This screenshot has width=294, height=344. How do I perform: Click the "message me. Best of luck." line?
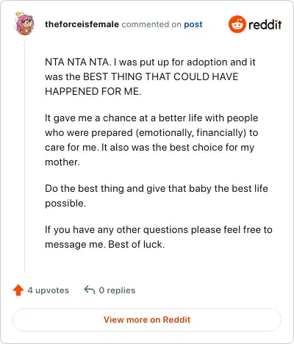point(104,244)
